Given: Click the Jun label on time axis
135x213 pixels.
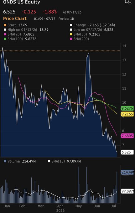Looking at the screenshot, I should [97, 206].
